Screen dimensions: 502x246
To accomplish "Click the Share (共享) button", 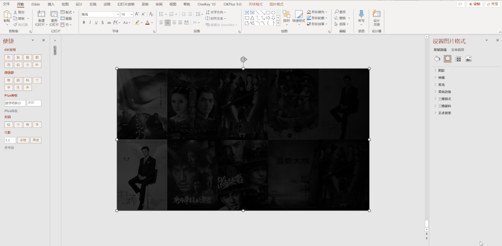I will (x=493, y=4).
